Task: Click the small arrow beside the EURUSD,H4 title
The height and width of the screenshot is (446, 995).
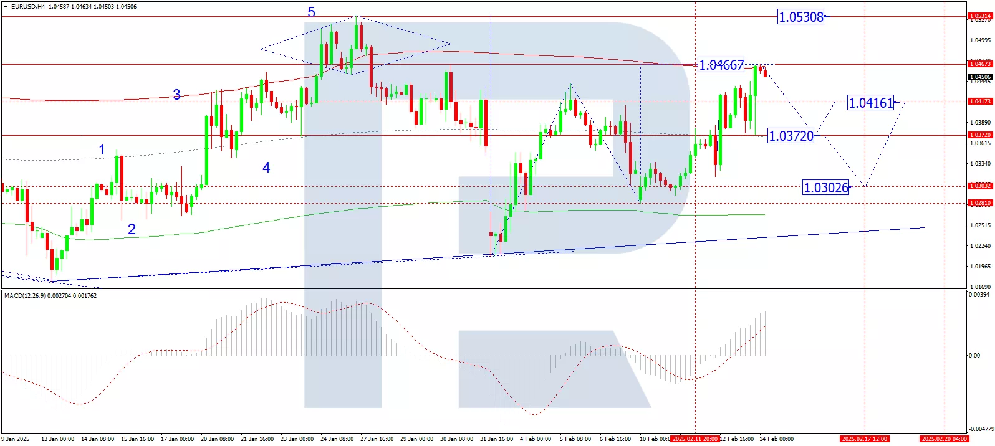Action: point(6,7)
